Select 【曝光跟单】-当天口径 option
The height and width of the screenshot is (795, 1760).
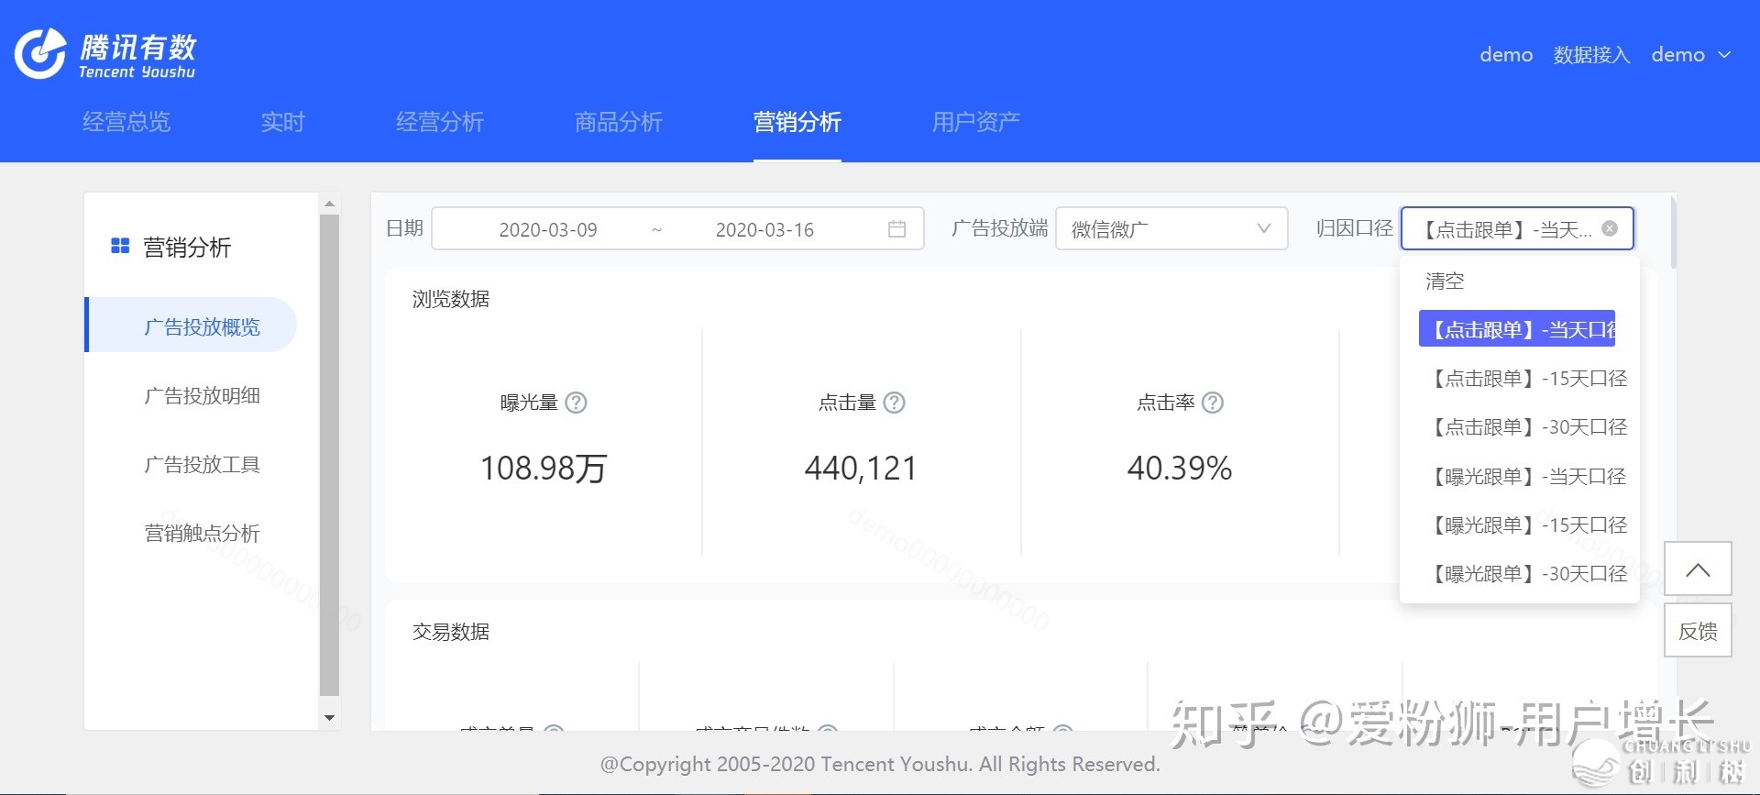1528,477
